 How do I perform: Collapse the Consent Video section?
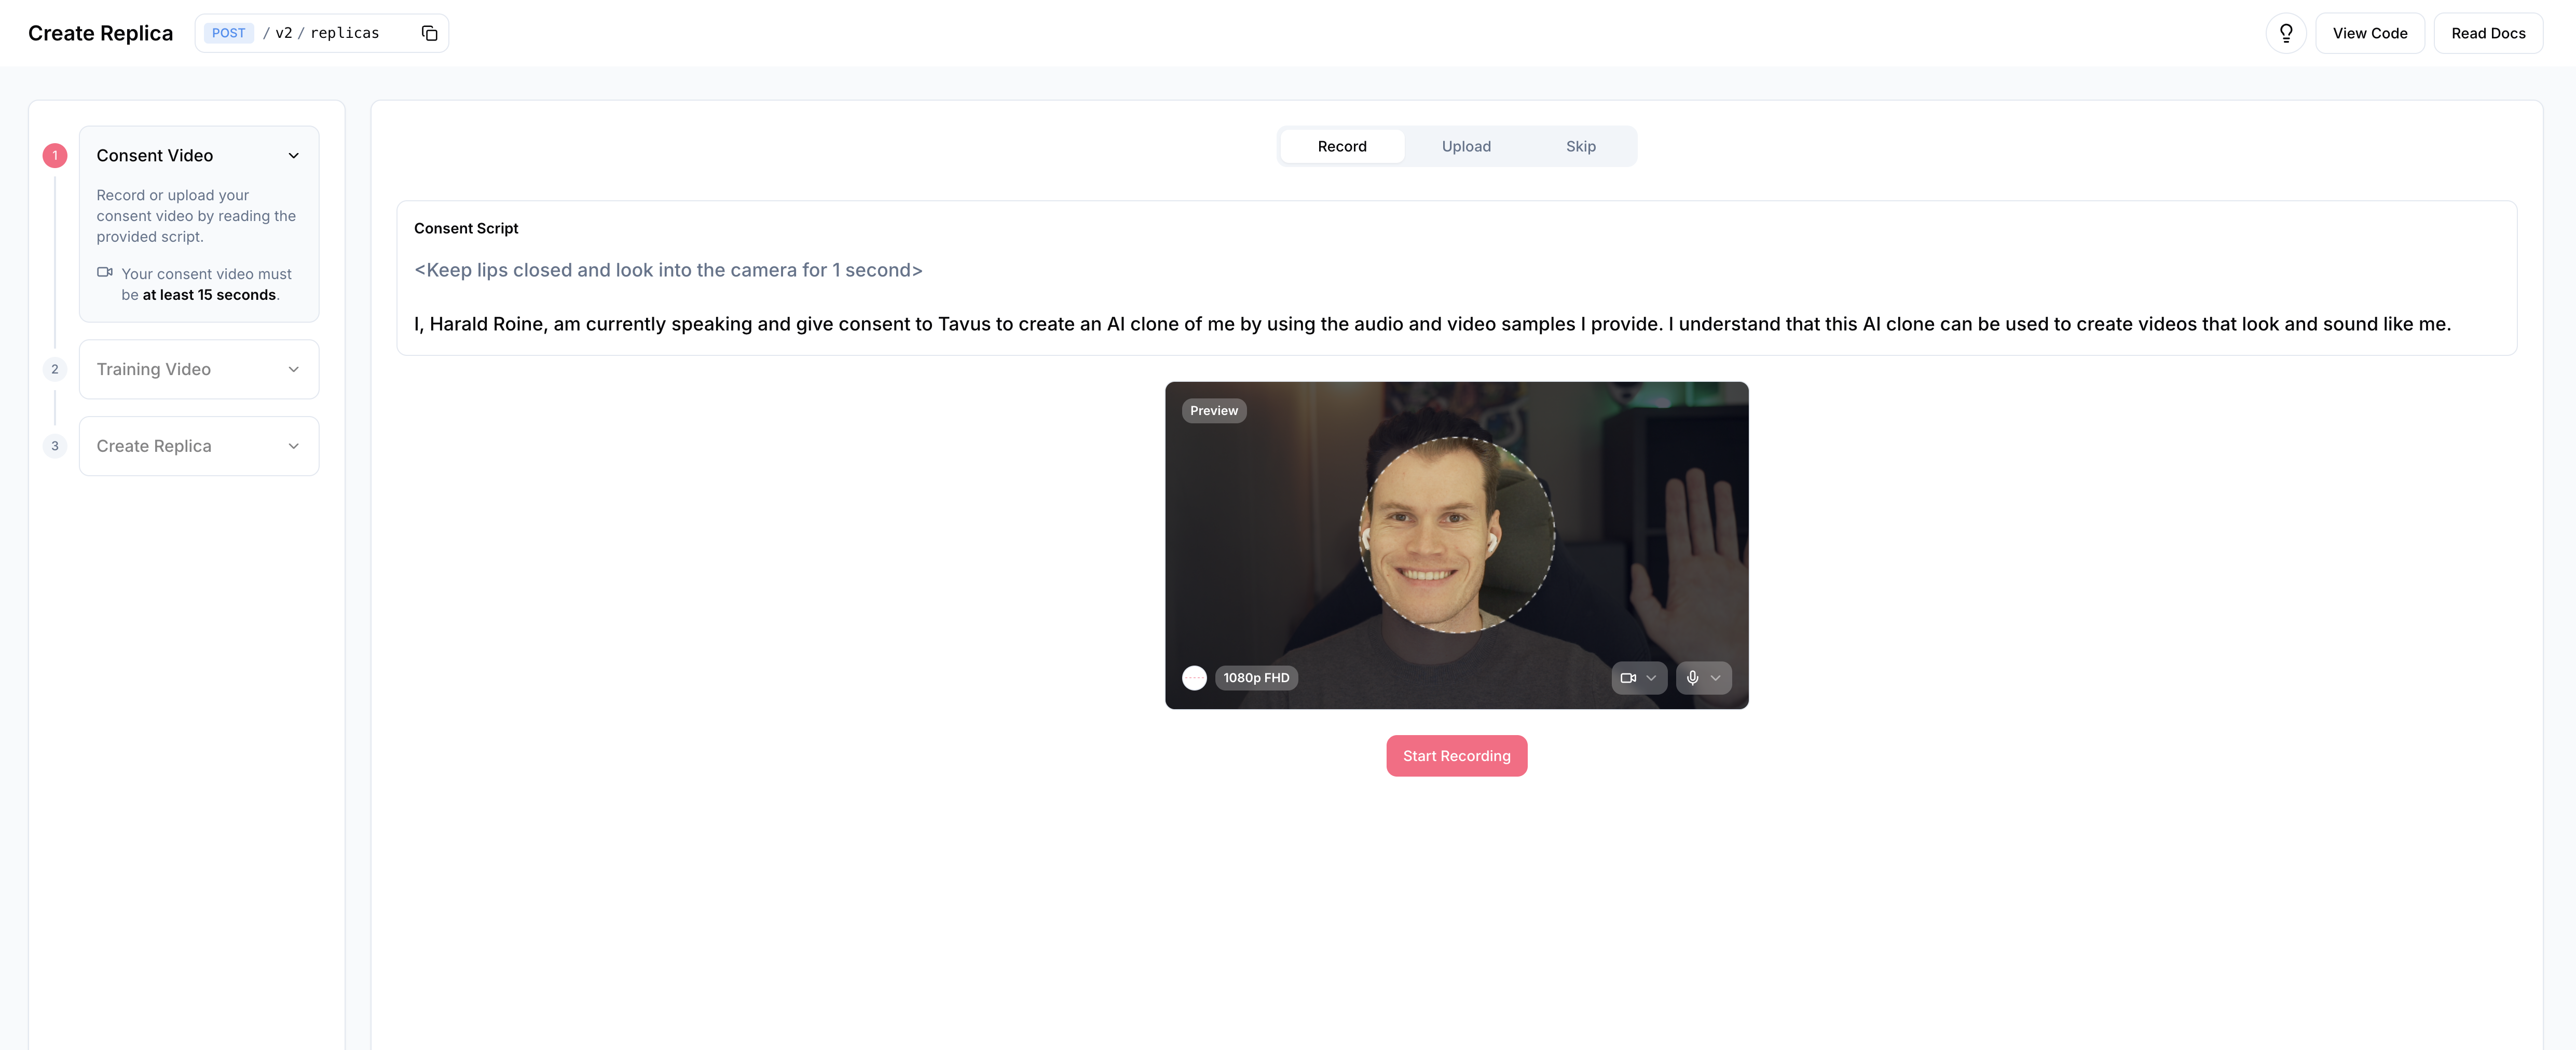293,155
